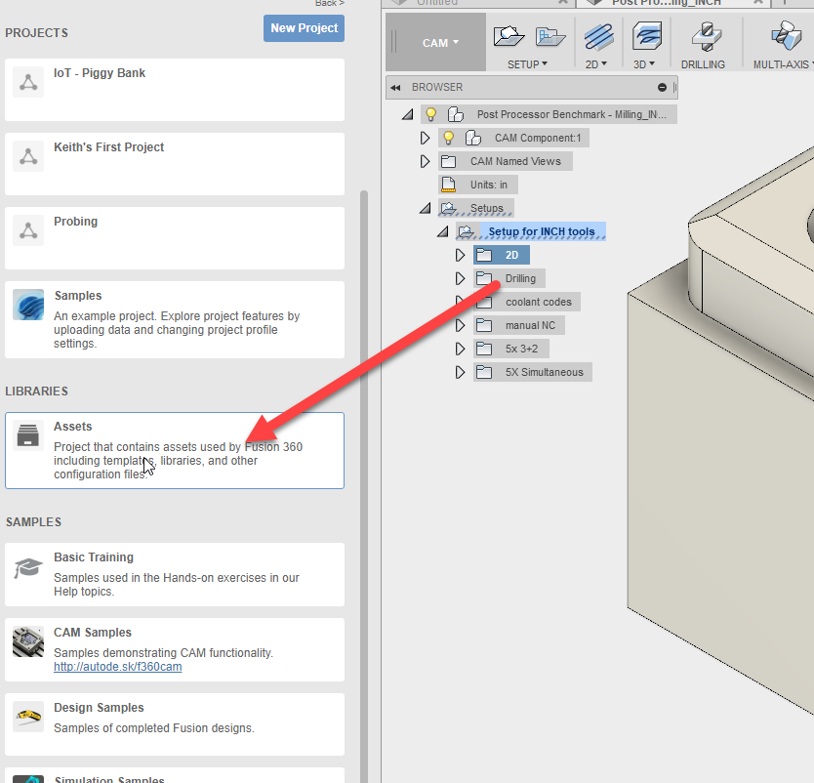
Task: Click the New Setup icon
Action: click(509, 36)
